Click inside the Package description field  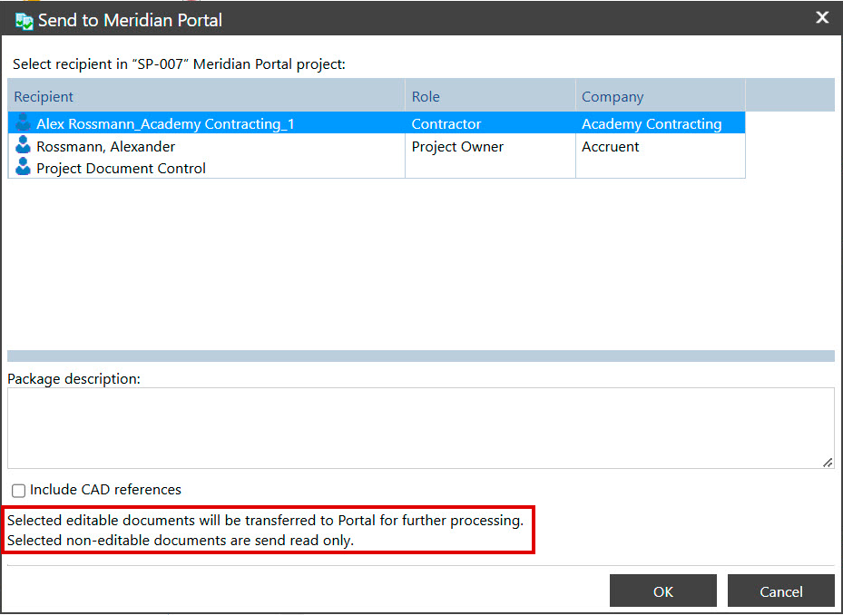coord(420,426)
